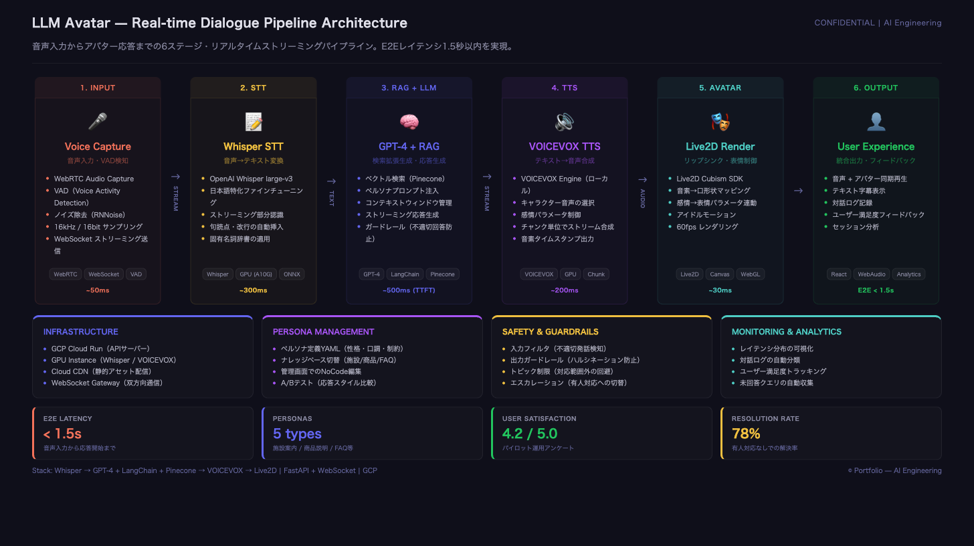Viewport: 974px width, 546px height.
Task: Click the speaker icon above VOICEVOX TTS
Action: (x=565, y=122)
